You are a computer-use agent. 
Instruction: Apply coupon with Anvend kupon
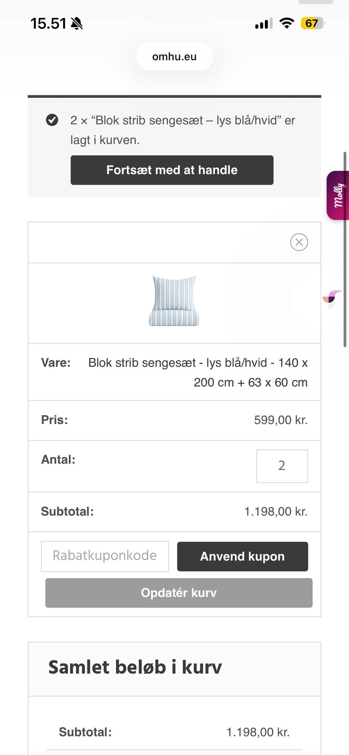[x=242, y=557]
